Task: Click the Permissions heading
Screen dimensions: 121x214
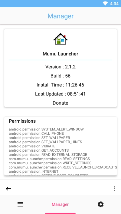Action: 22,121
